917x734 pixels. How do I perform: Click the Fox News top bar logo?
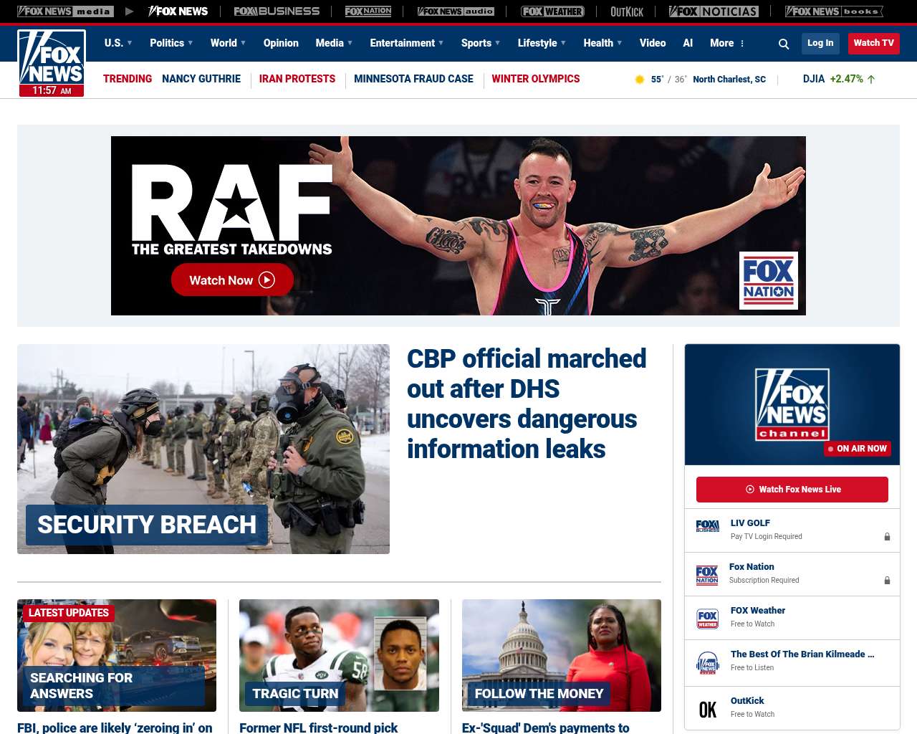click(x=178, y=11)
